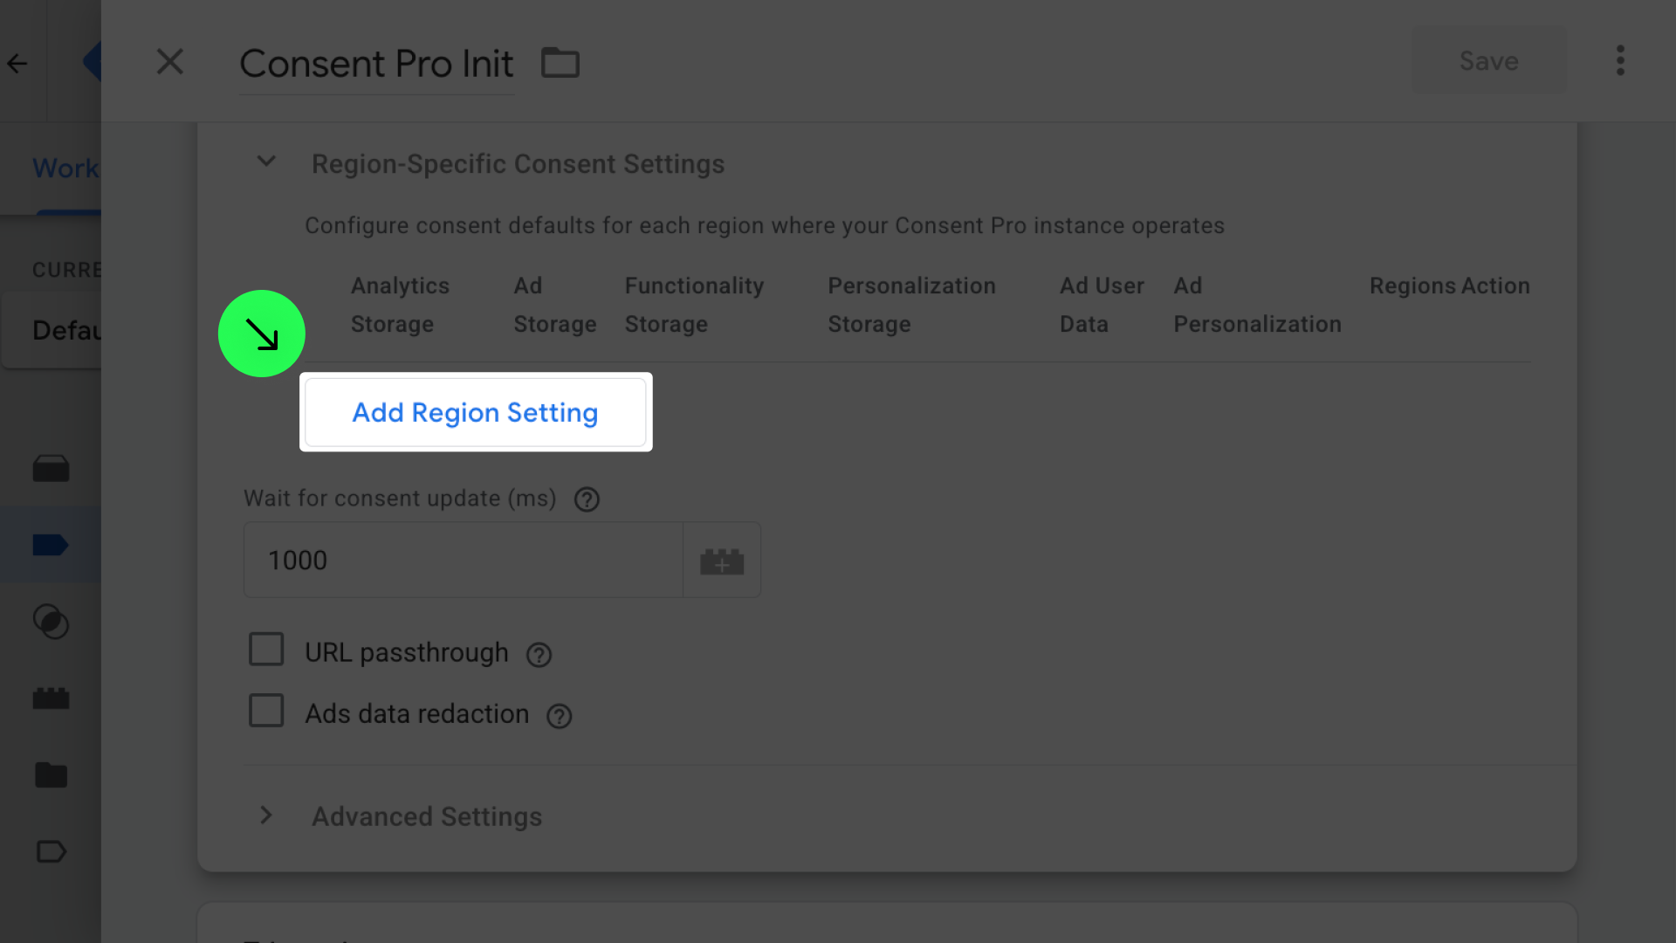This screenshot has height=943, width=1676.
Task: Open the Templates section in sidebar
Action: [51, 851]
